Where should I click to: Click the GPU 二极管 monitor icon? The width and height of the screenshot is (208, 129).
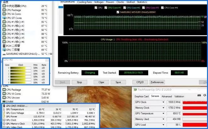(x=4, y=50)
